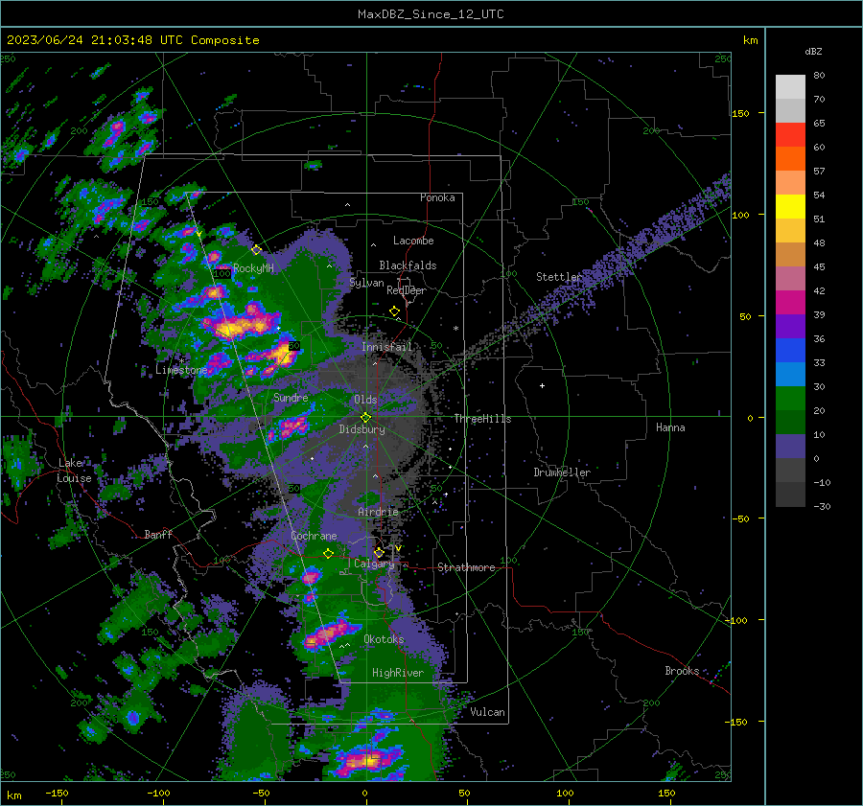Pick the bright yellow 51–54 dBZ legend swatch
The image size is (863, 806).
[790, 207]
